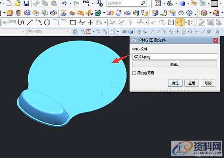224x158 pixels.
Task: Click the solid body selection cylinder icon
Action: click(130, 32)
